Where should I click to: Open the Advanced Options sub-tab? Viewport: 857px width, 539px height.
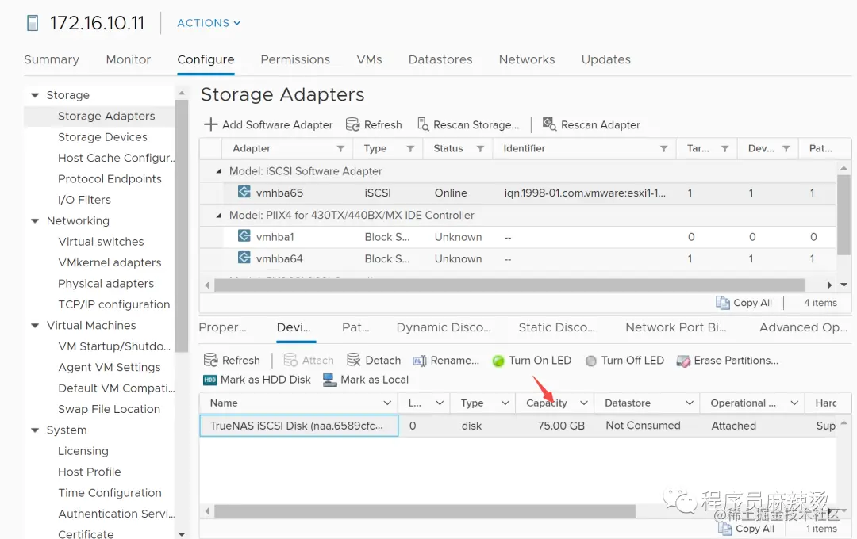click(803, 327)
